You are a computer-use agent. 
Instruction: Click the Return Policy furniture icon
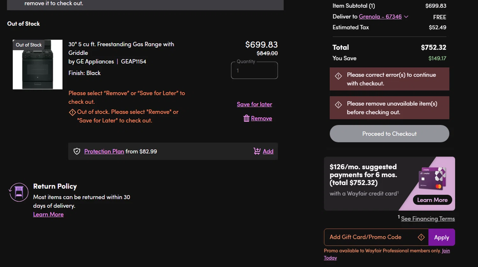pyautogui.click(x=19, y=192)
